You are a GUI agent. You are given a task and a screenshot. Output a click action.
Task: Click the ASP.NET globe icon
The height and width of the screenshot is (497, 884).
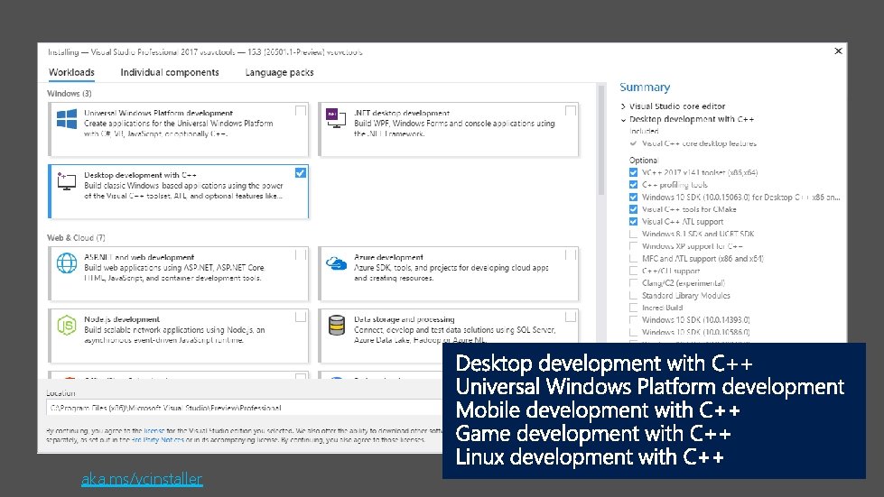pos(67,262)
